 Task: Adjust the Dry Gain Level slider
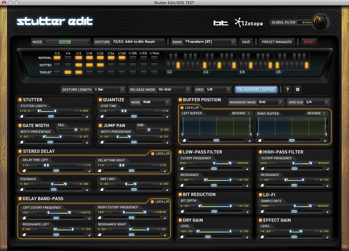[214, 231]
